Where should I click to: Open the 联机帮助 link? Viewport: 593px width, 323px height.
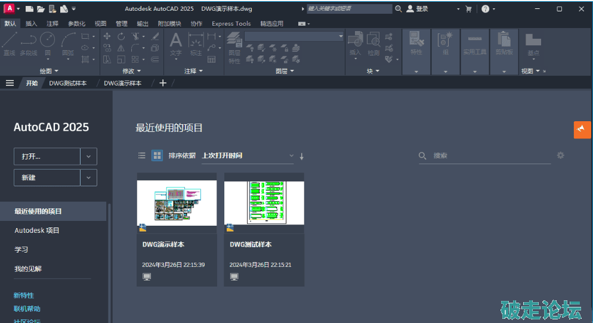[x=27, y=309]
